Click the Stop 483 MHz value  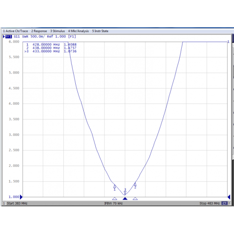click(209, 203)
